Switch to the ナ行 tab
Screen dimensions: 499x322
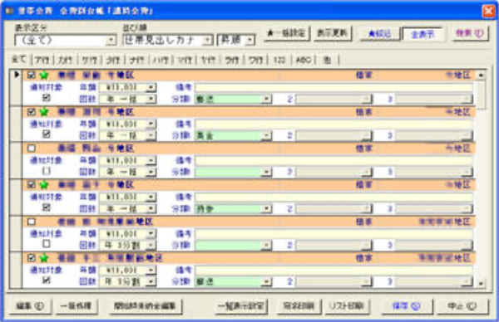click(137, 60)
